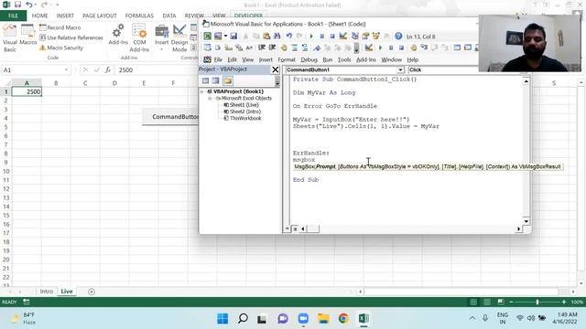The width and height of the screenshot is (586, 329).
Task: Open the Debug menu in VBA editor
Action: coord(309,59)
